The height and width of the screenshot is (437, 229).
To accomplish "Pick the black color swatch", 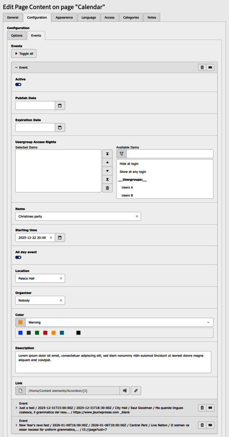I will click(79, 333).
